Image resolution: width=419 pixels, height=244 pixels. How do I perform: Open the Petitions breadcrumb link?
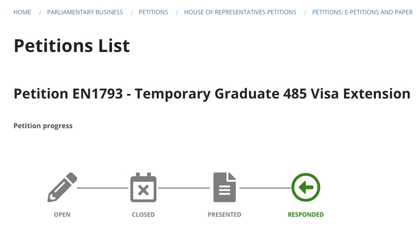click(x=153, y=12)
